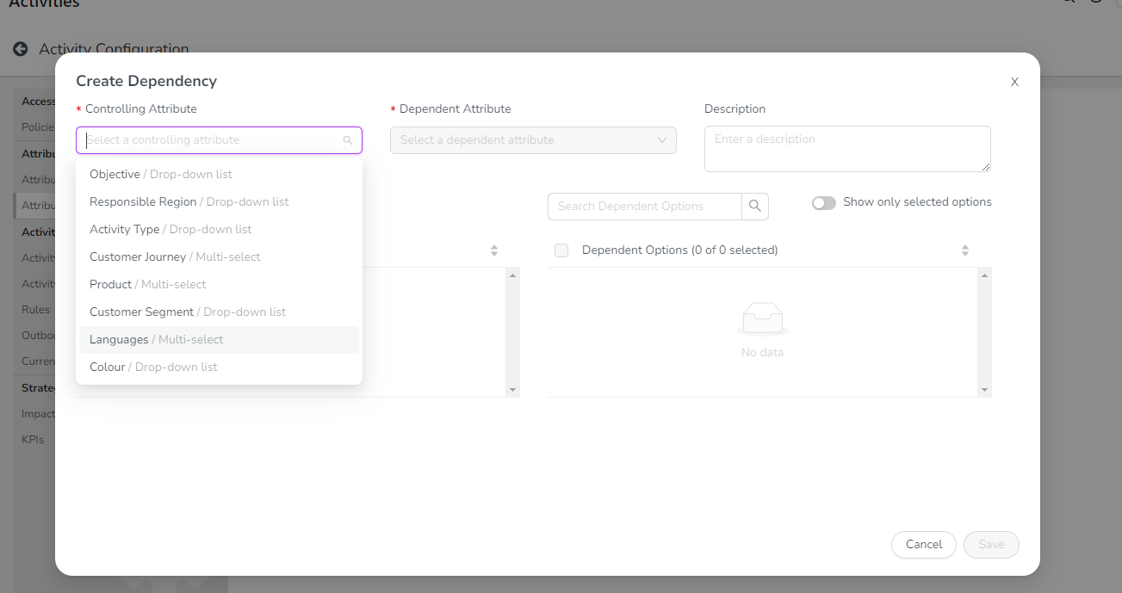This screenshot has height=593, width=1122.
Task: Select Objective from the dropdown list
Action: coord(115,174)
